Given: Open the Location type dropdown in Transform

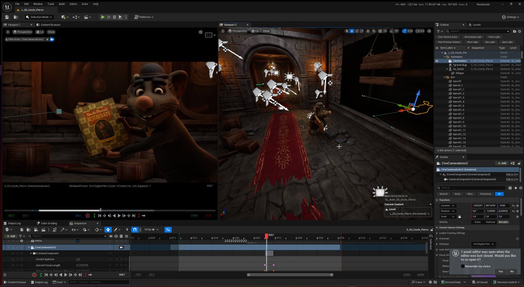Looking at the screenshot, I should pyautogui.click(x=448, y=205).
